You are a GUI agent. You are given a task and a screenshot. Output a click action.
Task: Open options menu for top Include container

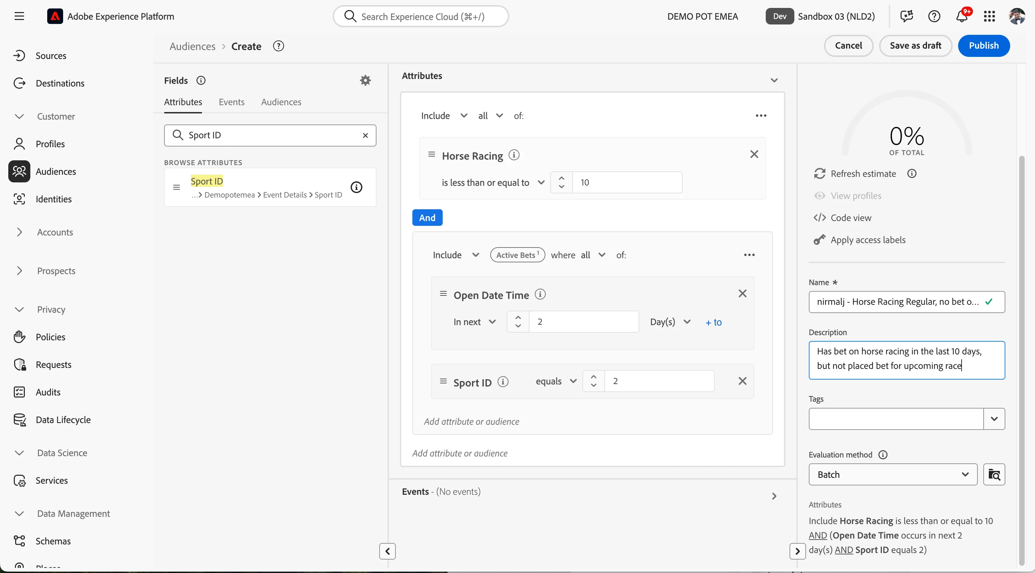tap(761, 116)
